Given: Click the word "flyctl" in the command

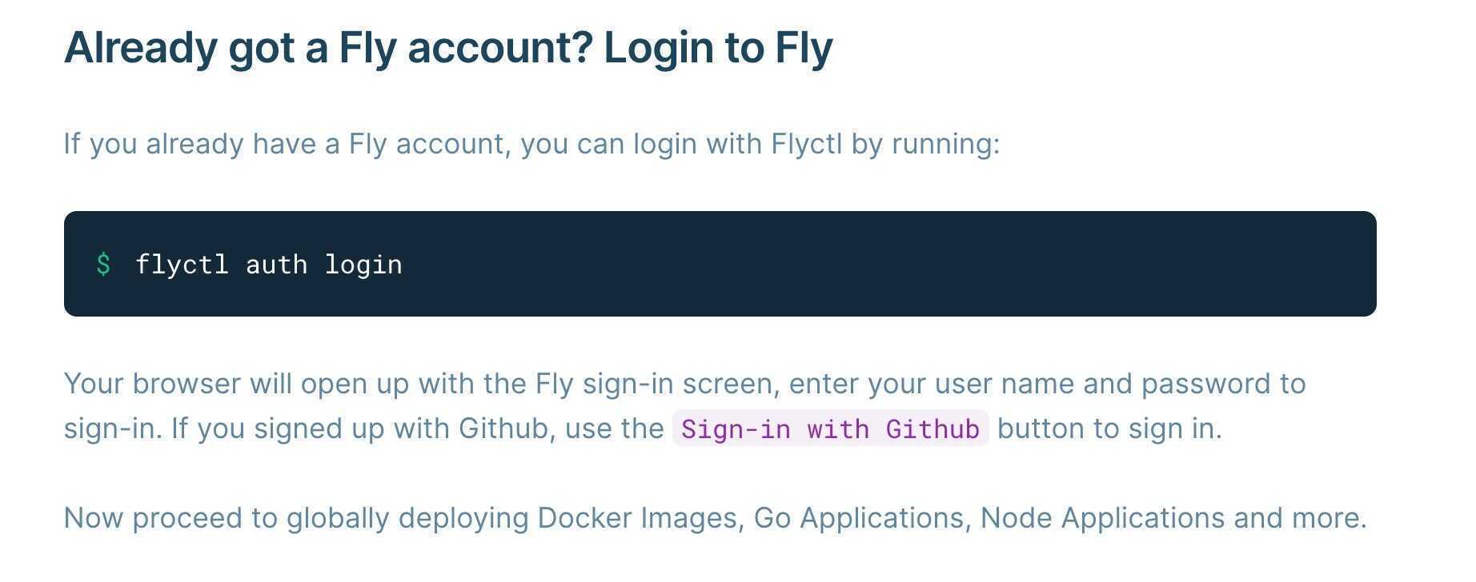Looking at the screenshot, I should pos(182,265).
